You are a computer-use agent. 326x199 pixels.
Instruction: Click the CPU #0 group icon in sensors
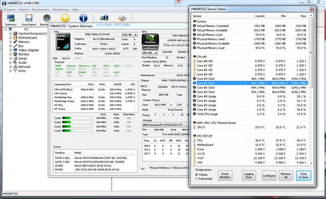click(x=195, y=57)
